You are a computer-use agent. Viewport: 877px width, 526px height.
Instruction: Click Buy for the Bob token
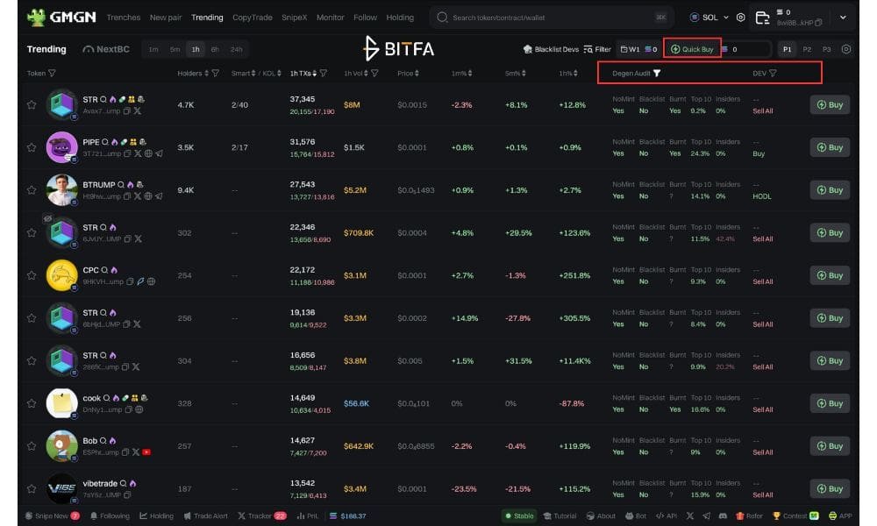coord(830,446)
